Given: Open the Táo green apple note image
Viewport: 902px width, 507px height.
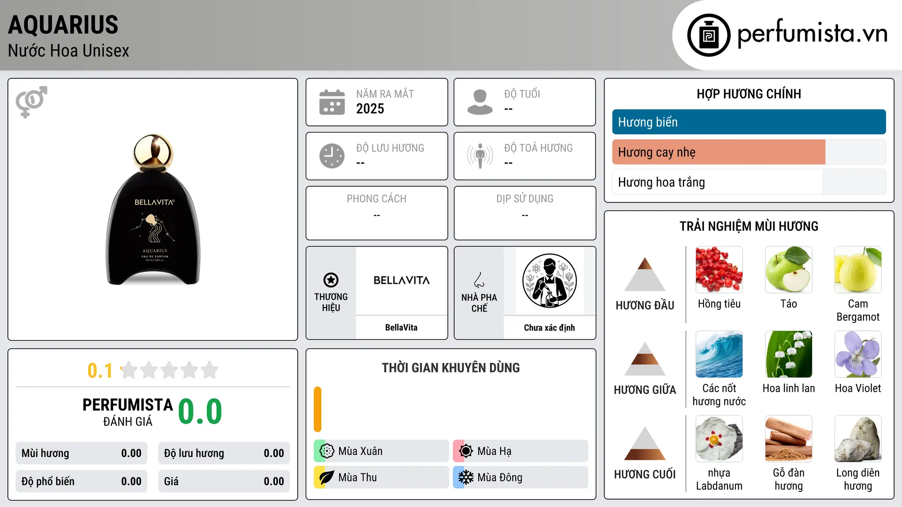Looking at the screenshot, I should pyautogui.click(x=789, y=269).
